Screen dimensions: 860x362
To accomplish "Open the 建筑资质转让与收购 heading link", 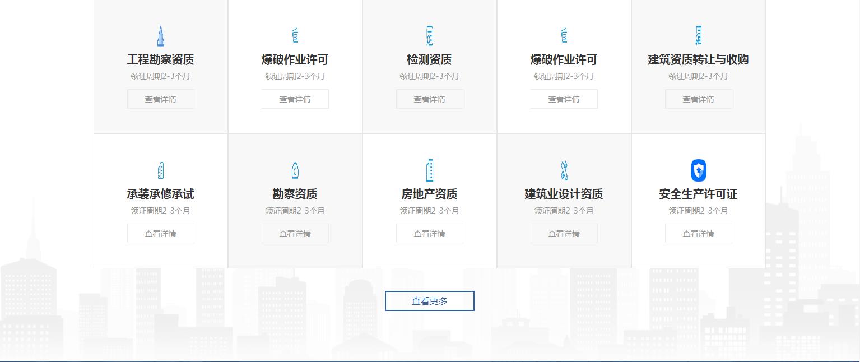I will click(698, 60).
